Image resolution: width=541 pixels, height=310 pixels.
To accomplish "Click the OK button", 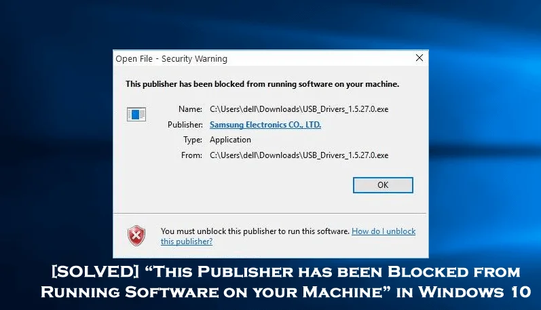I will click(x=383, y=185).
